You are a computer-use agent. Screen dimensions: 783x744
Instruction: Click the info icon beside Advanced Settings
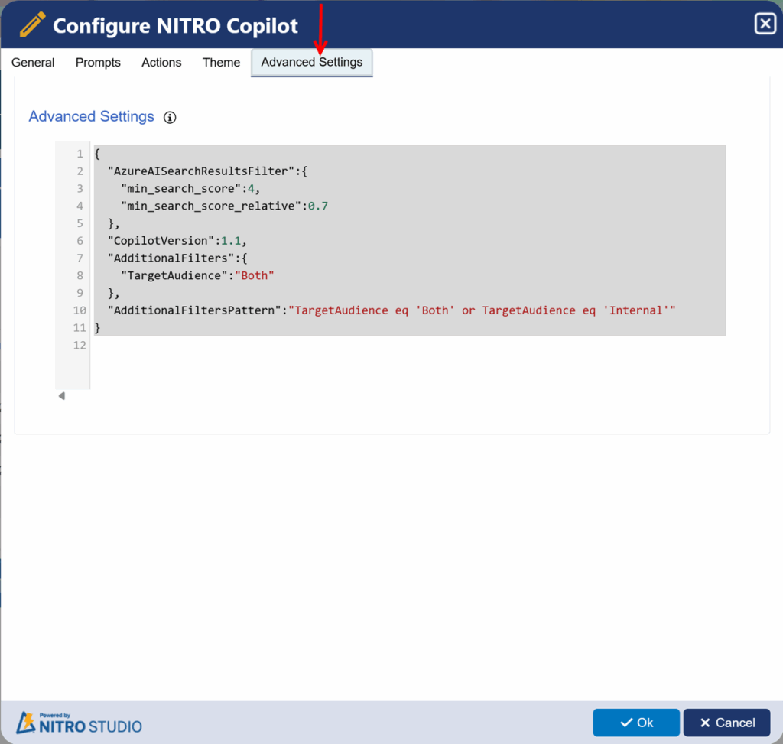pos(170,117)
